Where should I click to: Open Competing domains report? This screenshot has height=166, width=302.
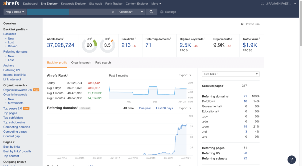point(17,127)
